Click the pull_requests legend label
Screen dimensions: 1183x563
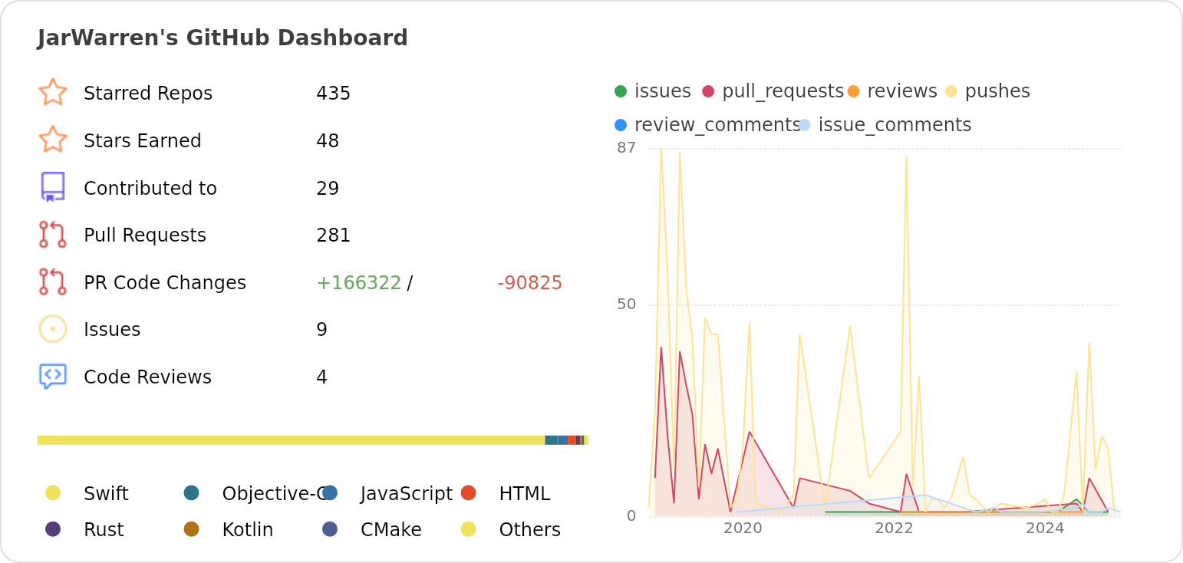(783, 91)
